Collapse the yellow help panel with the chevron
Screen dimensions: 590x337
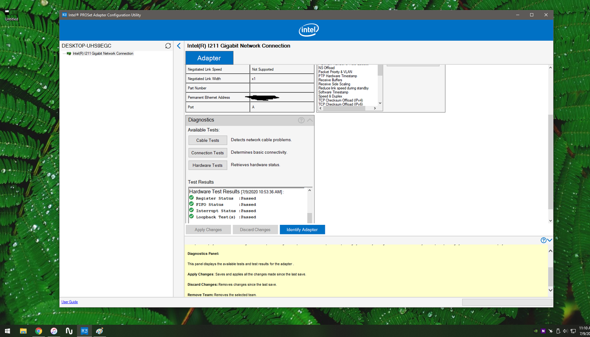549,240
